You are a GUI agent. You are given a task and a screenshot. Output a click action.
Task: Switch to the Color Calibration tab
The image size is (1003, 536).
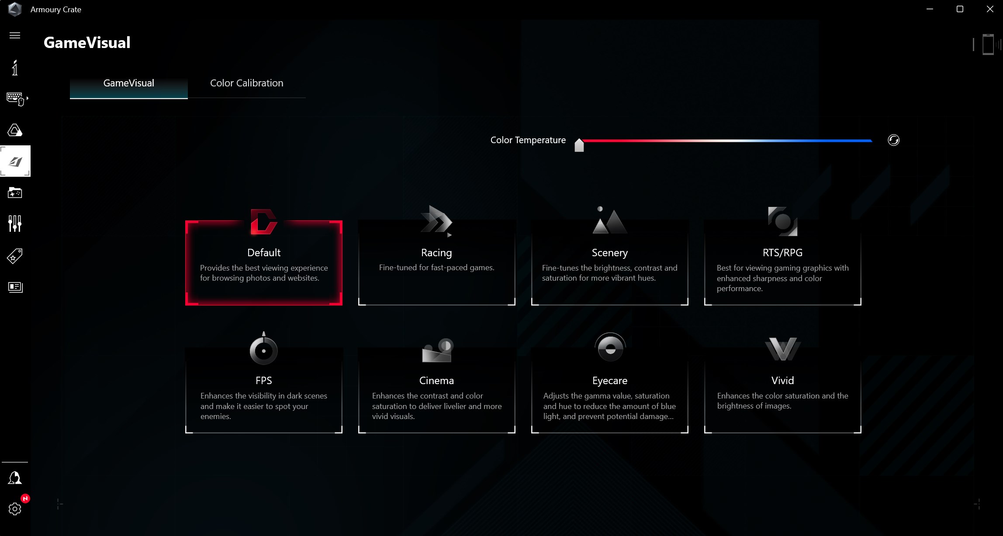(x=246, y=83)
